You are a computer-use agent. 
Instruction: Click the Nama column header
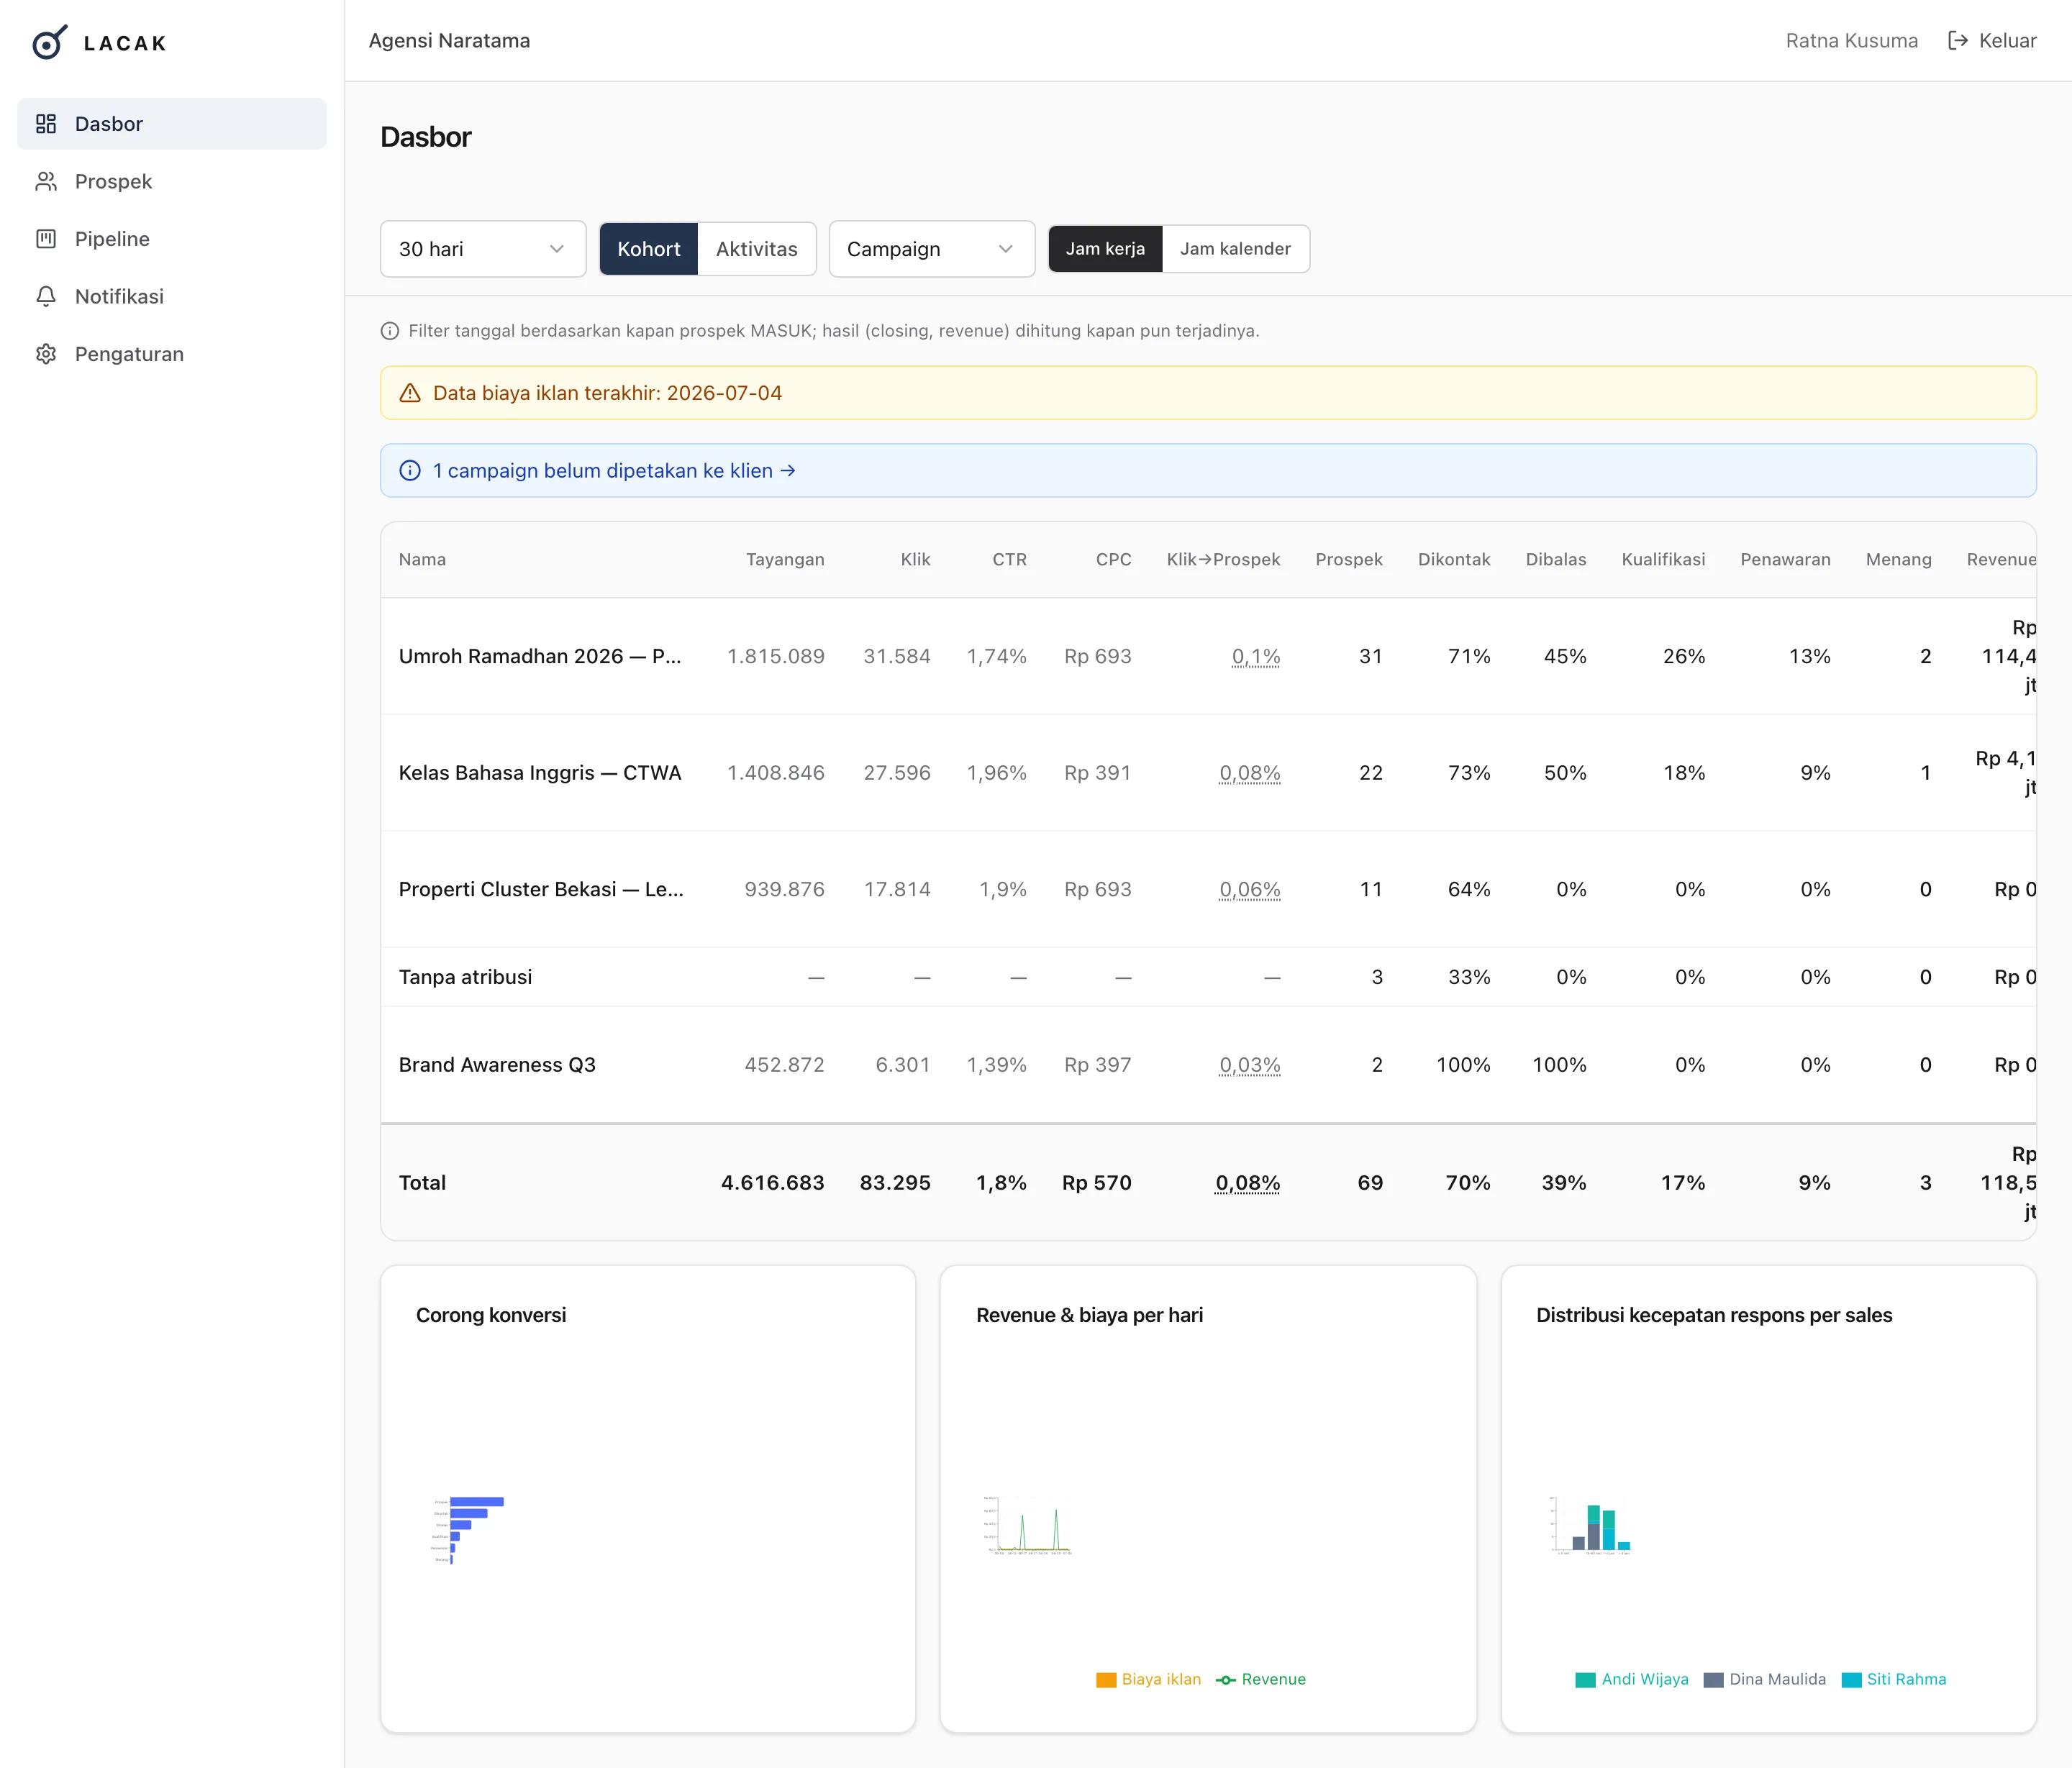pos(422,560)
